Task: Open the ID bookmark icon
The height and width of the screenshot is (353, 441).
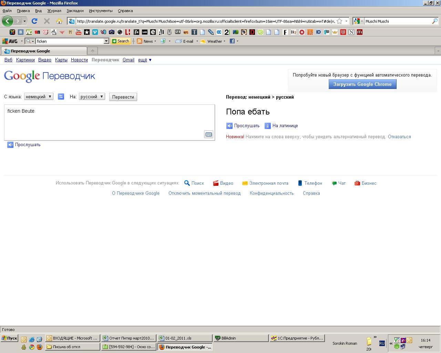Action: pyautogui.click(x=318, y=32)
